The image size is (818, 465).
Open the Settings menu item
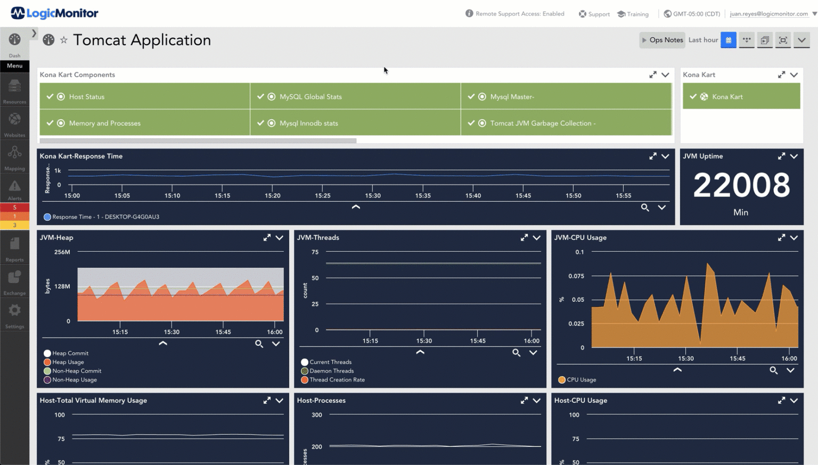(14, 311)
